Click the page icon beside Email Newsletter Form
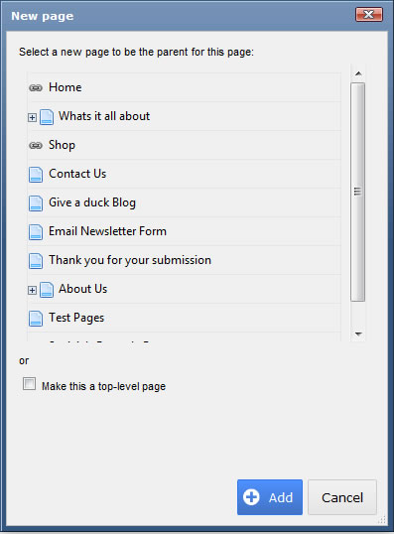The image size is (394, 534). point(36,232)
